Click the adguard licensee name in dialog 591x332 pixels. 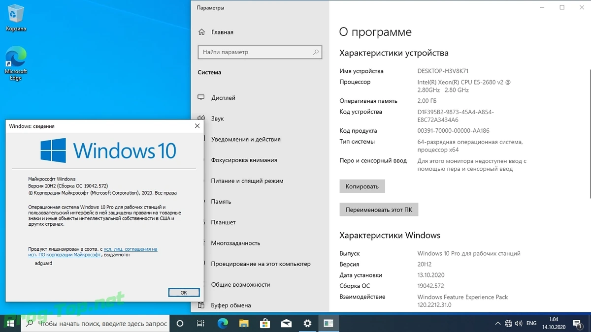point(43,263)
